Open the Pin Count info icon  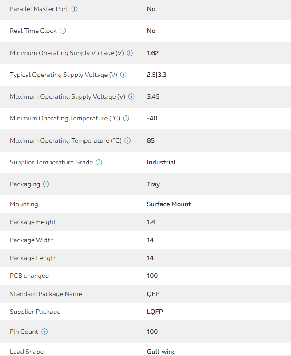point(44,332)
